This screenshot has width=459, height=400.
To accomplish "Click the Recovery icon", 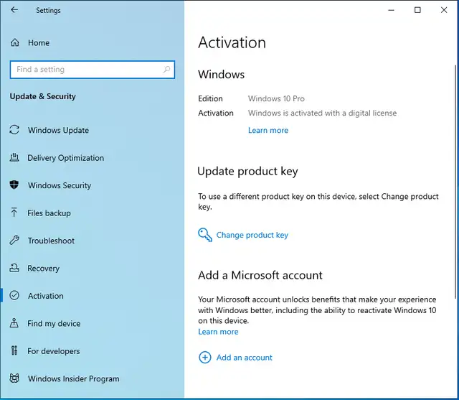I will (x=14, y=268).
